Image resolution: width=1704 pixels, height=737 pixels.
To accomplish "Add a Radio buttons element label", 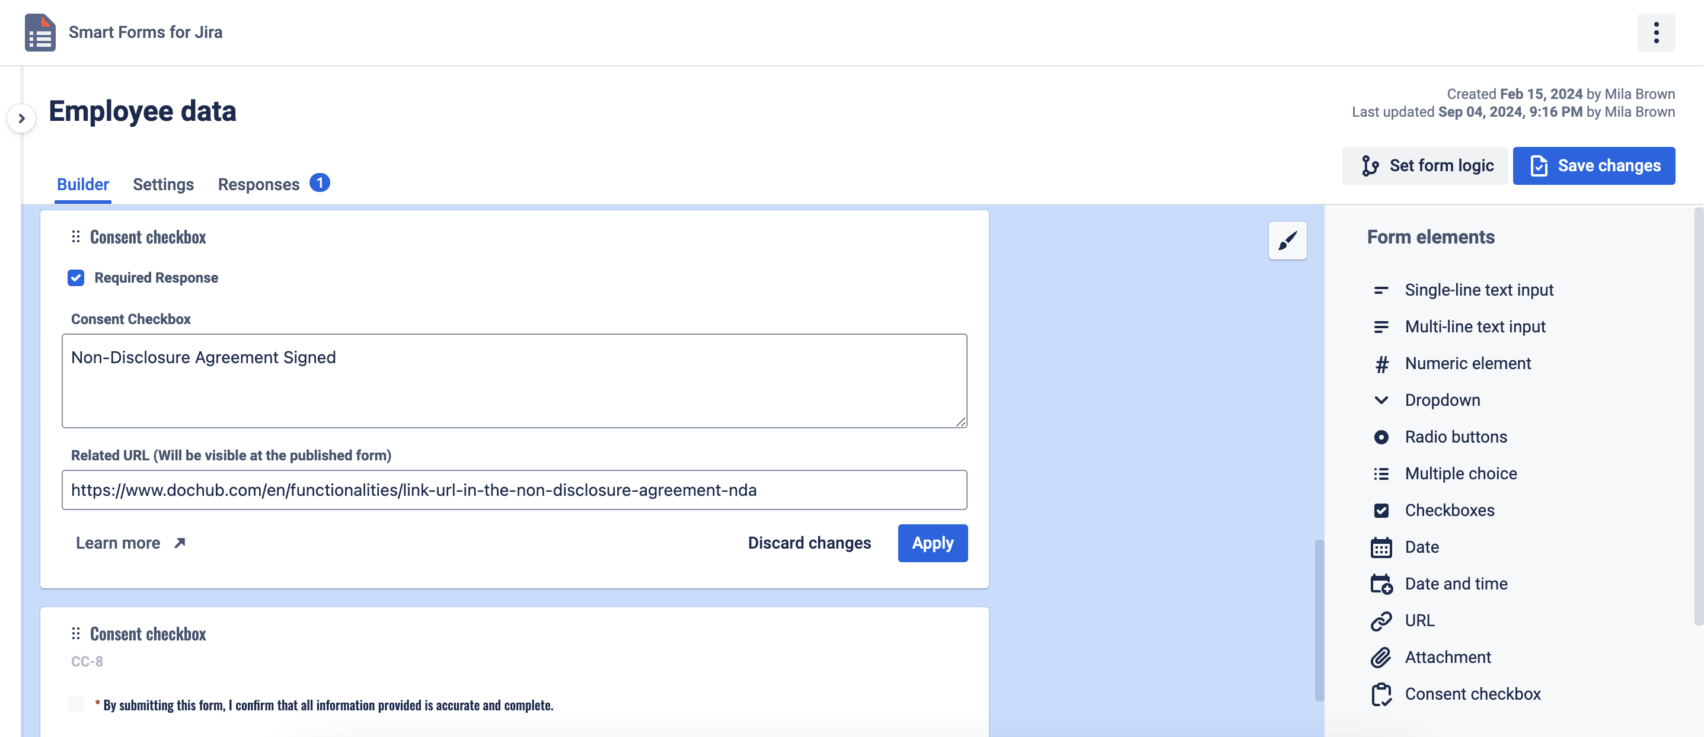I will click(1456, 437).
